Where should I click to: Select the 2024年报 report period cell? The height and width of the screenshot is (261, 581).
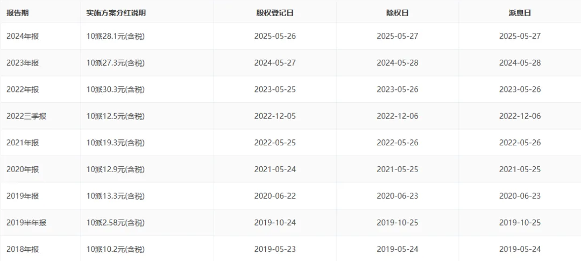coord(23,36)
